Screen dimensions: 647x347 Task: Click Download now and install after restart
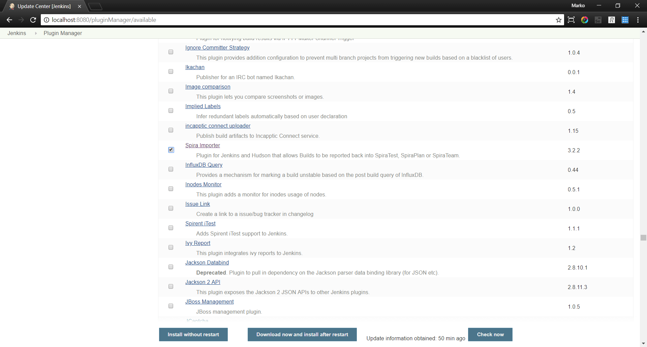point(302,335)
